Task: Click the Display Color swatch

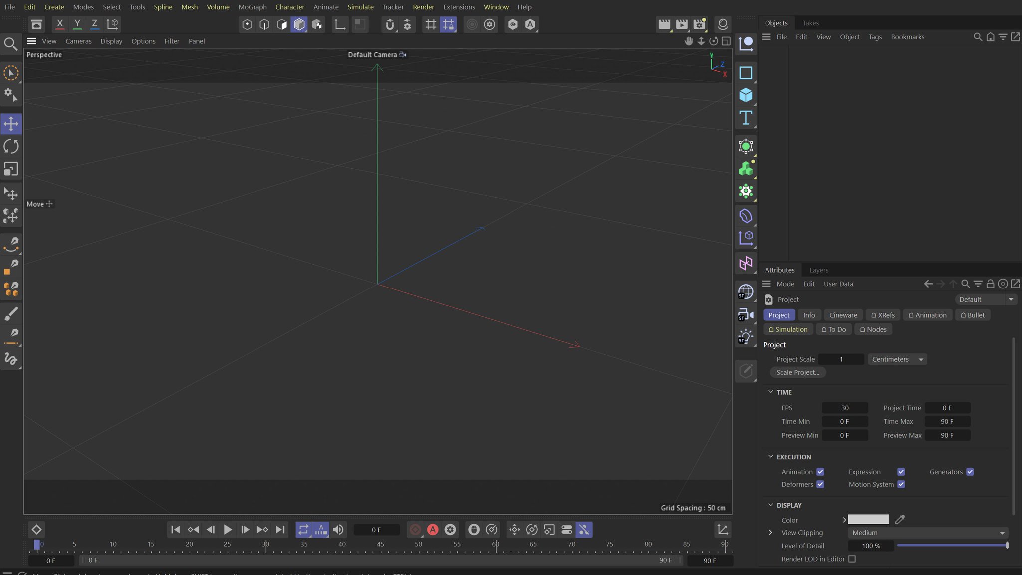Action: (868, 520)
